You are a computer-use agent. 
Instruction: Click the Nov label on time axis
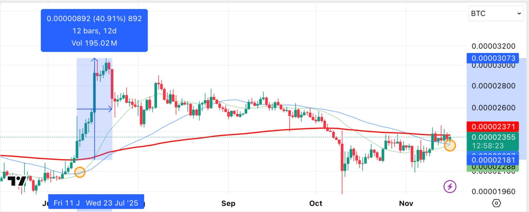point(406,203)
